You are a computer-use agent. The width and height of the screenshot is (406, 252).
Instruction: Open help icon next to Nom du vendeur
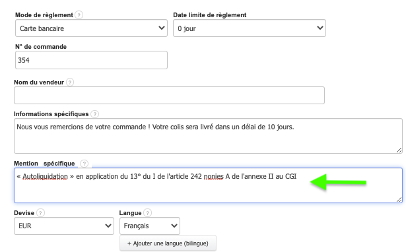tap(70, 82)
